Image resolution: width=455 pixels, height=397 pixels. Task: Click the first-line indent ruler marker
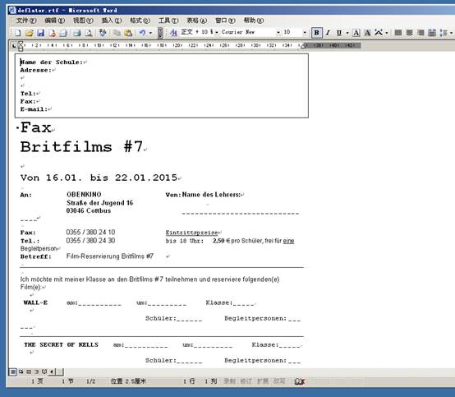point(21,44)
